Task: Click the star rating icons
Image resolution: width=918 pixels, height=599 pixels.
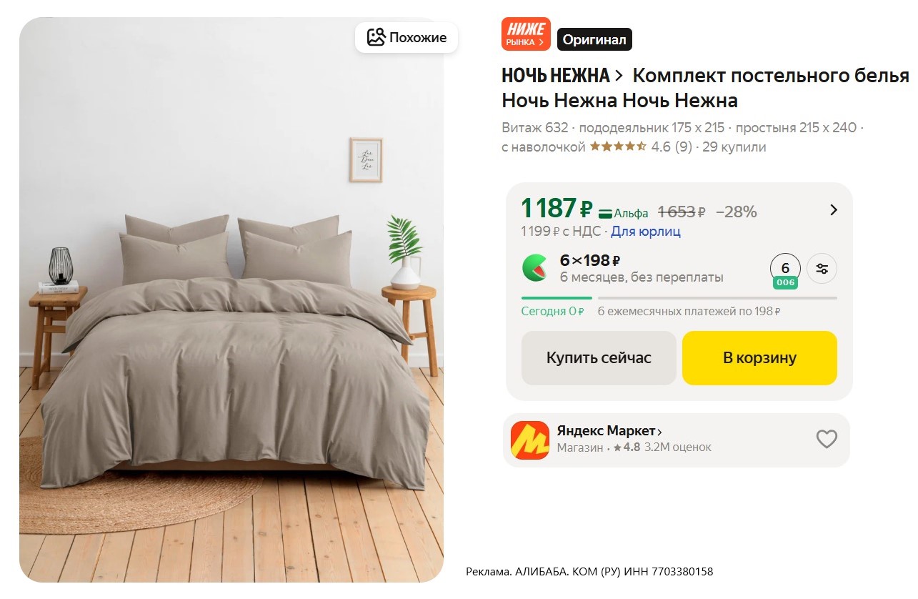Action: [x=618, y=147]
